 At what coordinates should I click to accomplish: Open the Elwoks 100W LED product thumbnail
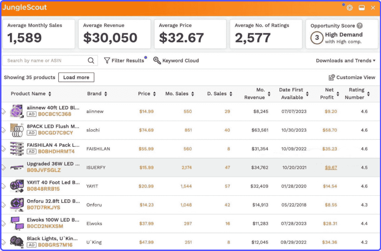coord(17,223)
